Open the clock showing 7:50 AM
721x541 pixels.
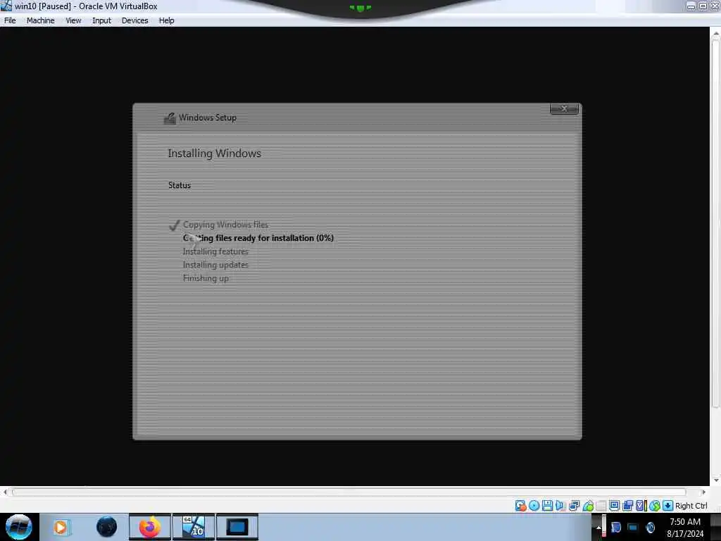685,528
